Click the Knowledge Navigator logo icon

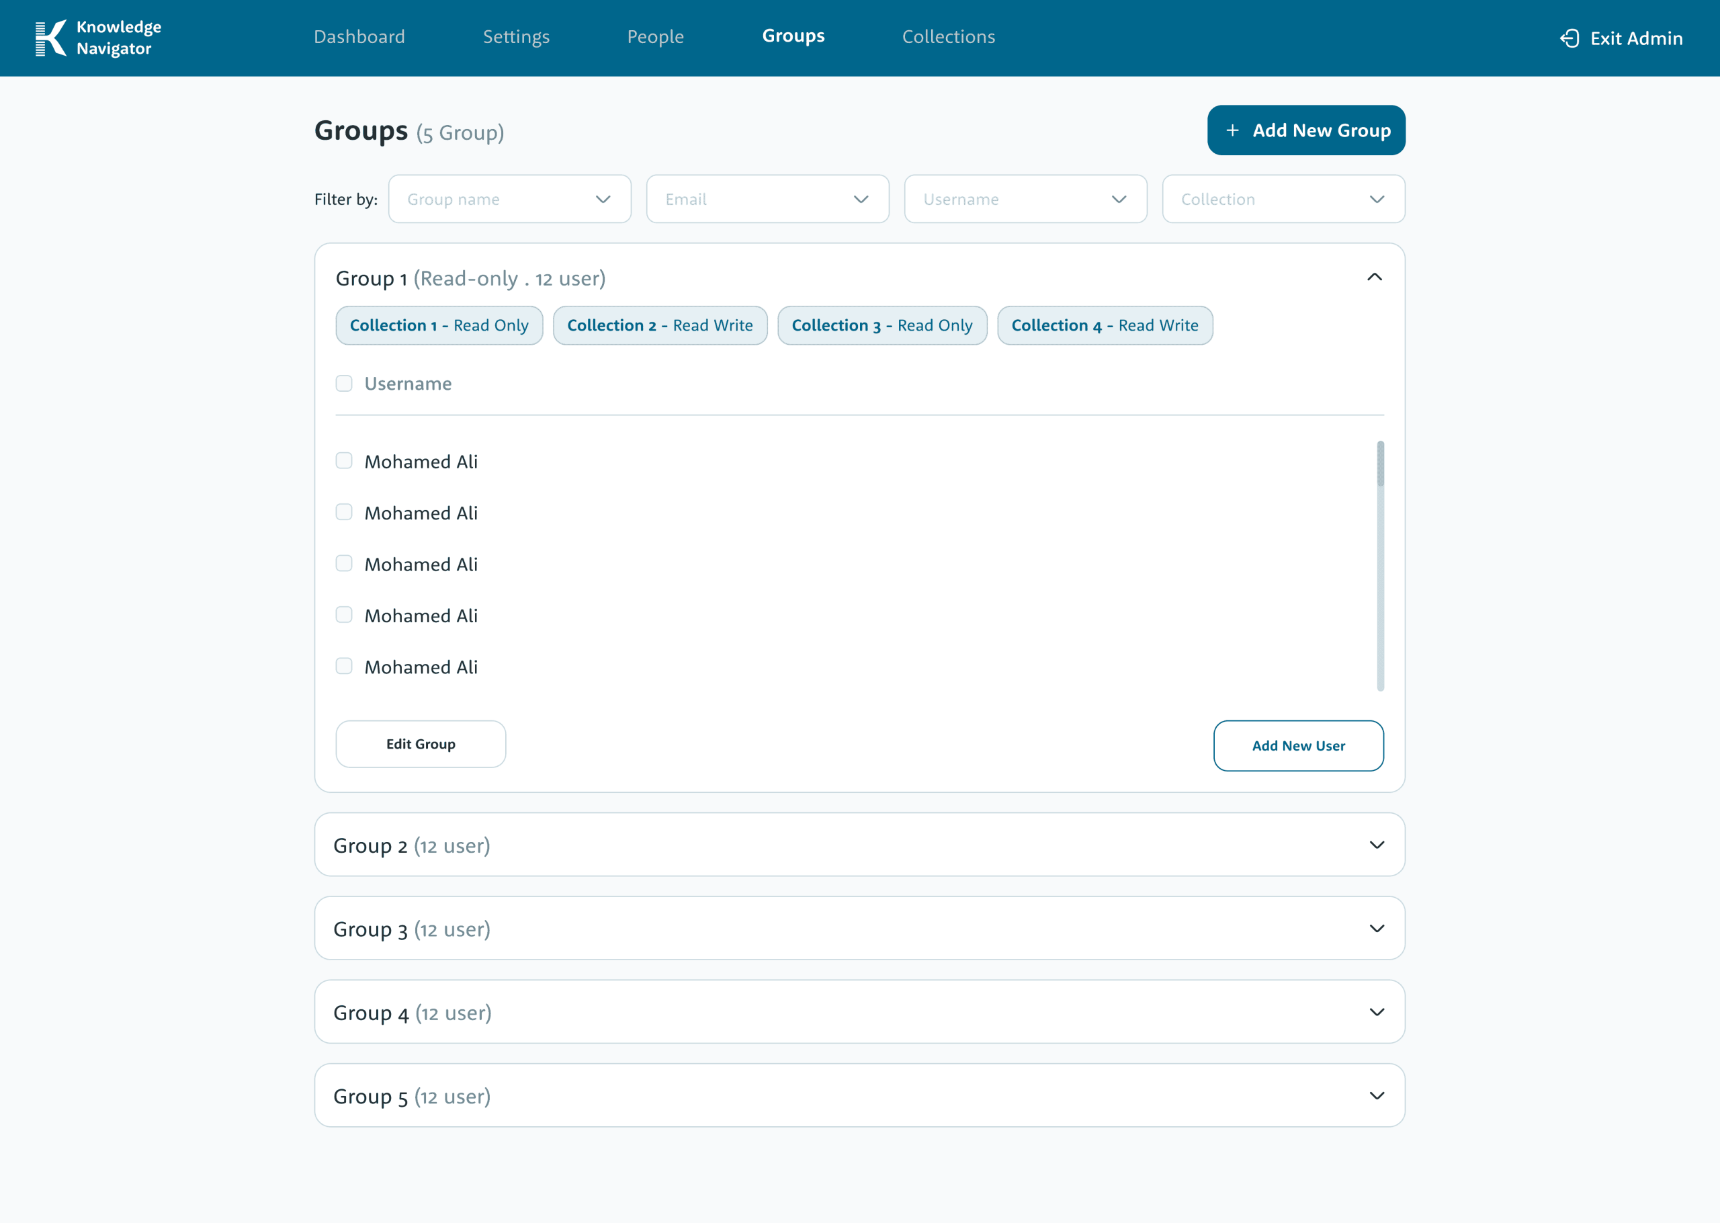click(x=50, y=38)
